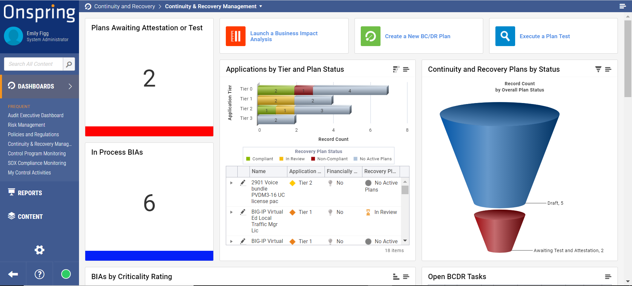Toggle the green status indicator circle
The image size is (632, 286).
coord(66,274)
